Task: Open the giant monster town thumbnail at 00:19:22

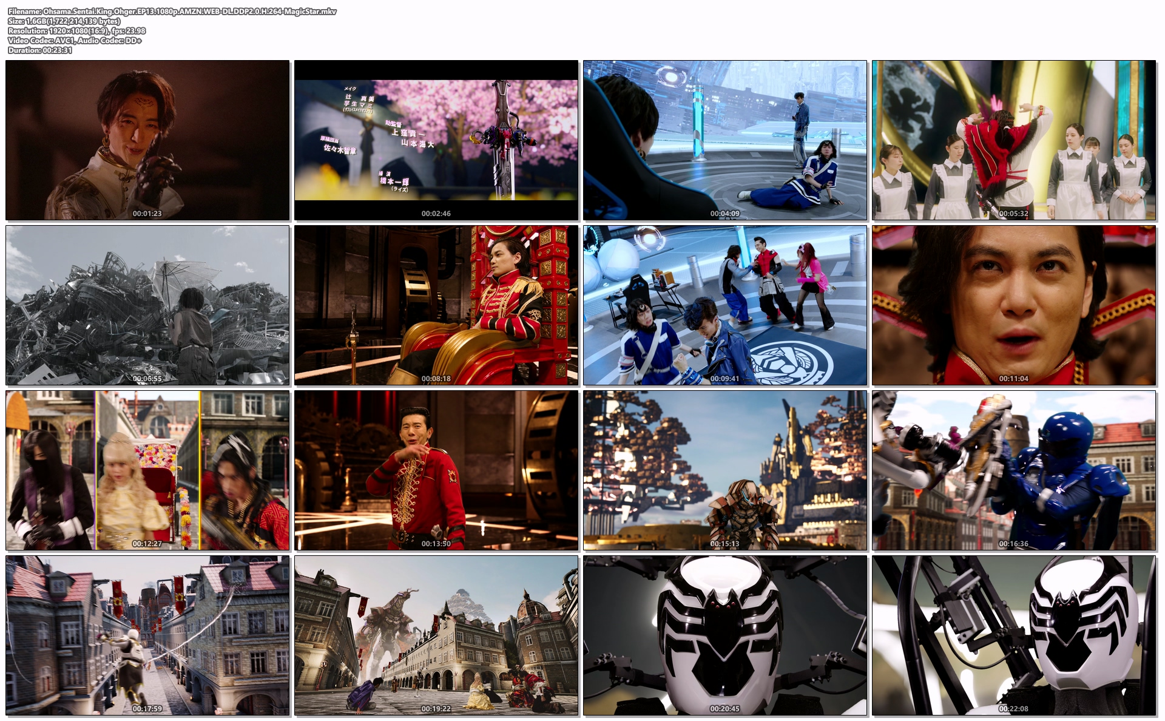Action: pos(436,635)
